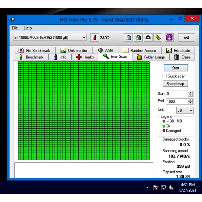Switch to the Benchmark tab

31,57
